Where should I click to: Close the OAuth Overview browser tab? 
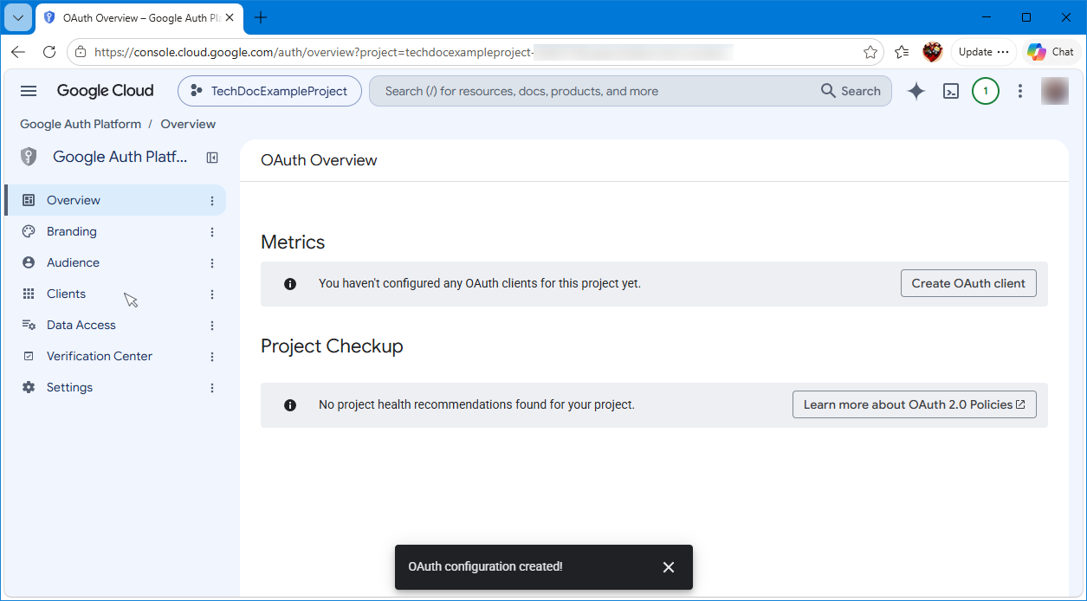[x=230, y=17]
